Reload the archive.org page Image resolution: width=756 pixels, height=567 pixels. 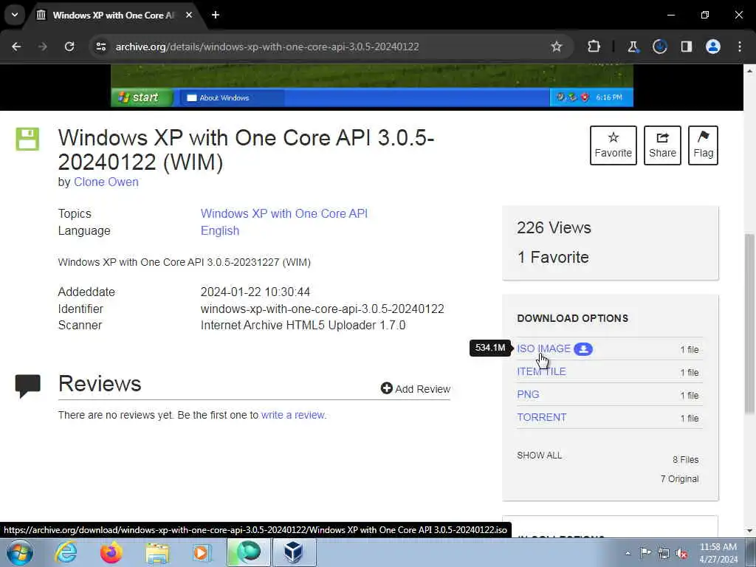(x=69, y=47)
